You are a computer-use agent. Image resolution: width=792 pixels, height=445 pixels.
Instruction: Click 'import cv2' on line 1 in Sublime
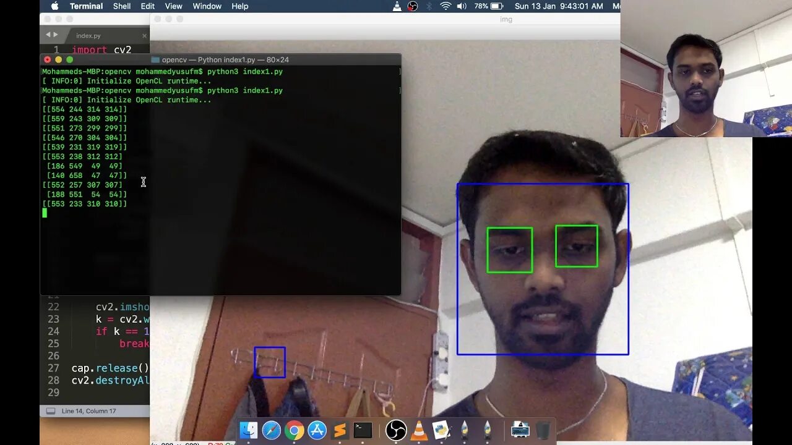click(x=101, y=50)
